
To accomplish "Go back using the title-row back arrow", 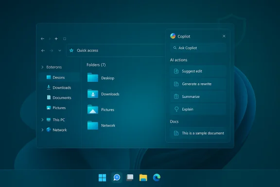I will pos(42,38).
